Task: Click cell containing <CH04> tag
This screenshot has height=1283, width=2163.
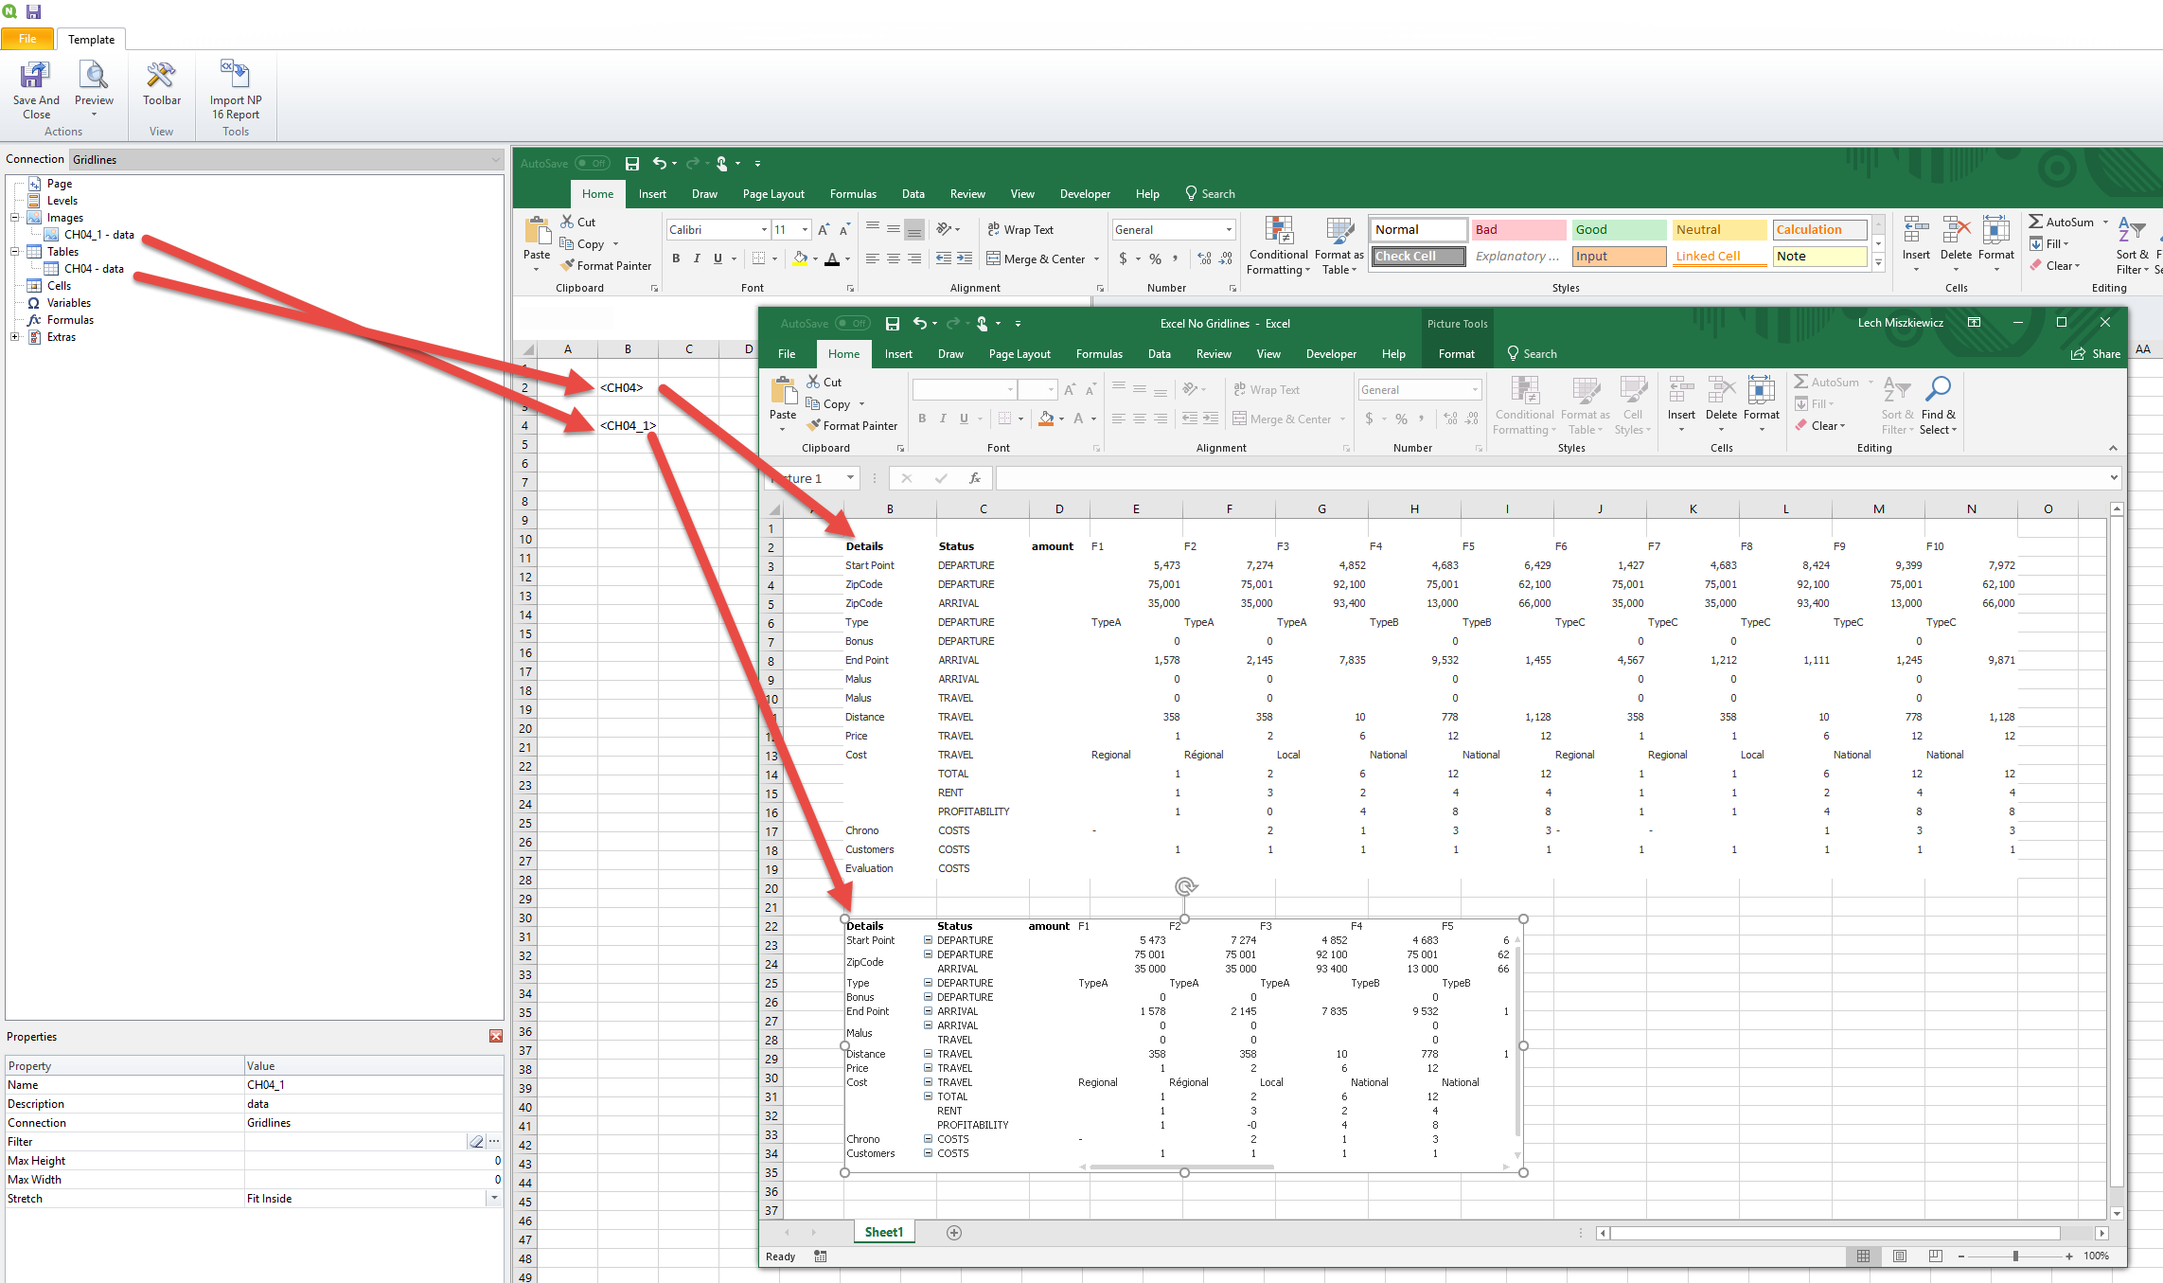Action: click(x=628, y=387)
